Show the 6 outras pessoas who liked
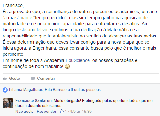This screenshot has height=116, width=160. (x=86, y=90)
